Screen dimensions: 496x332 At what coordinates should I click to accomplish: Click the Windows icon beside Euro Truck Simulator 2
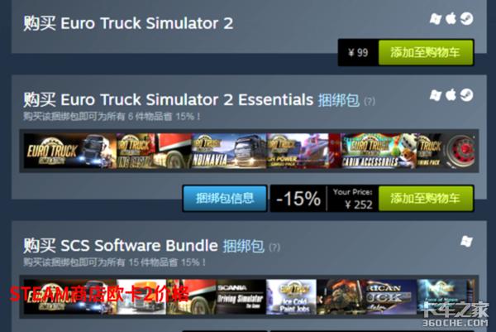pyautogui.click(x=436, y=19)
